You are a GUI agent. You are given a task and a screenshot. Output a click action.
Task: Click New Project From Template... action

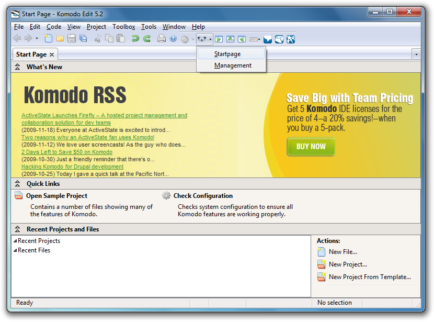pyautogui.click(x=370, y=277)
